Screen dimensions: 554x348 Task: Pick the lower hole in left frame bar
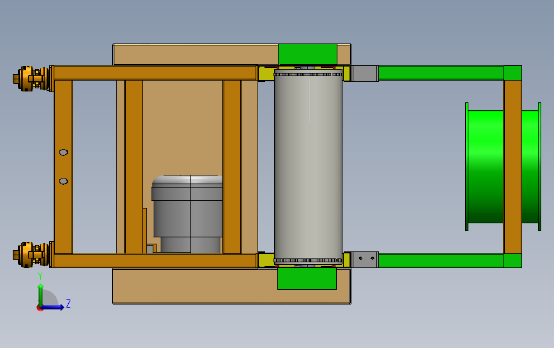tap(64, 182)
